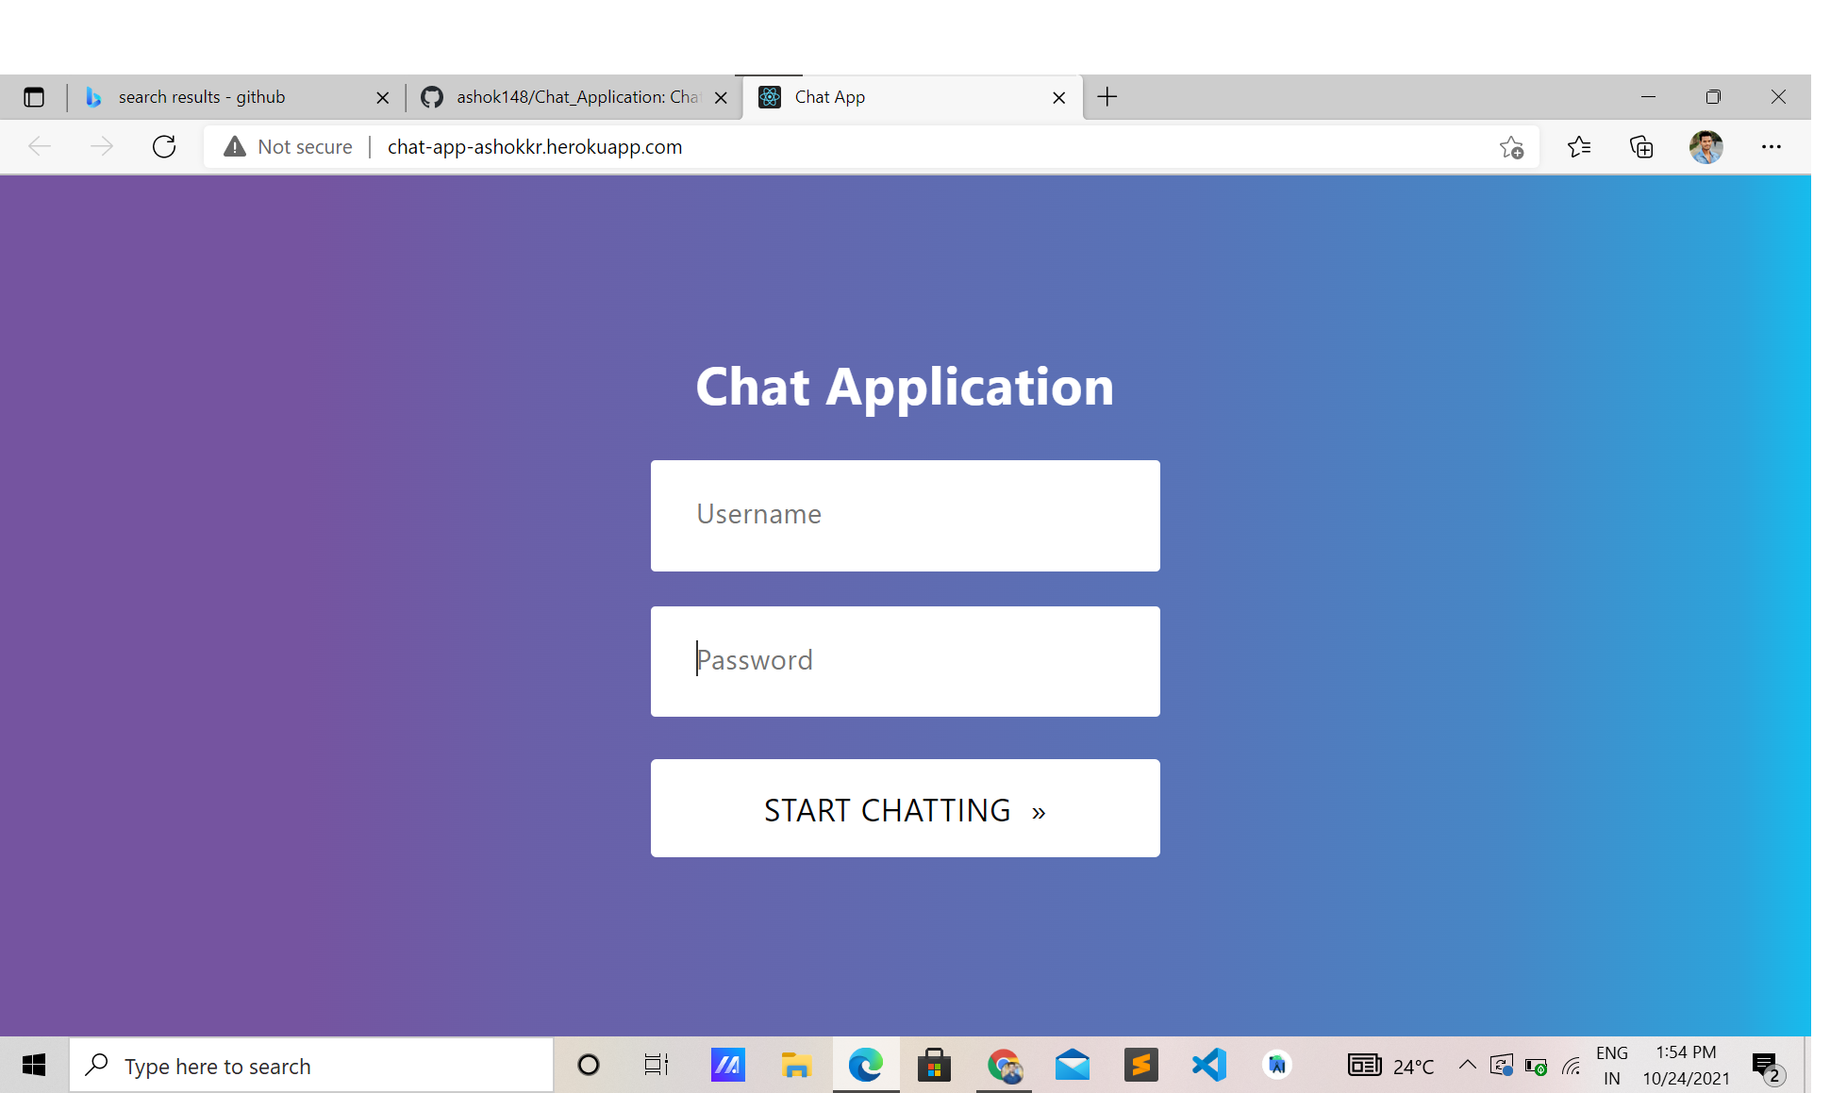The height and width of the screenshot is (1093, 1847).
Task: Expand hidden system tray icons
Action: (x=1468, y=1065)
